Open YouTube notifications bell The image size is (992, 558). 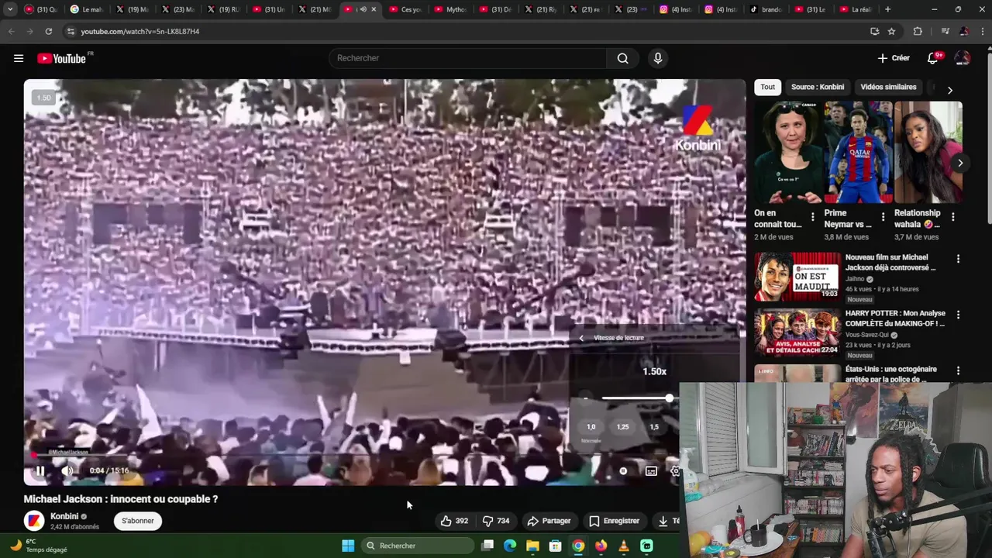pos(933,58)
